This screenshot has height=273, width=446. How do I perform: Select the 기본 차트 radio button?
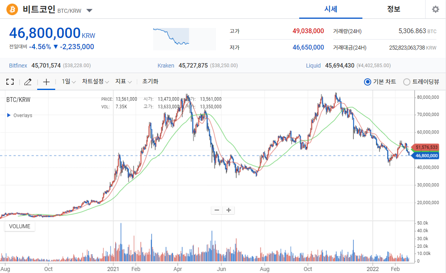point(368,82)
